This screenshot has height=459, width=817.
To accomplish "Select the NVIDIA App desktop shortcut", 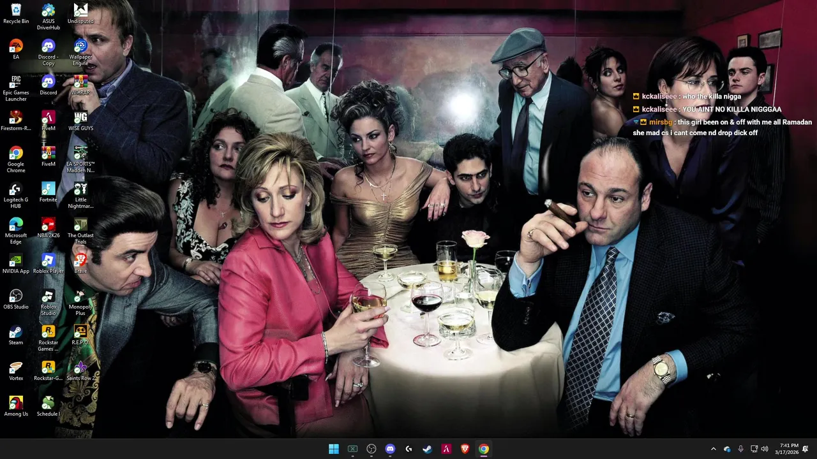I will point(16,263).
